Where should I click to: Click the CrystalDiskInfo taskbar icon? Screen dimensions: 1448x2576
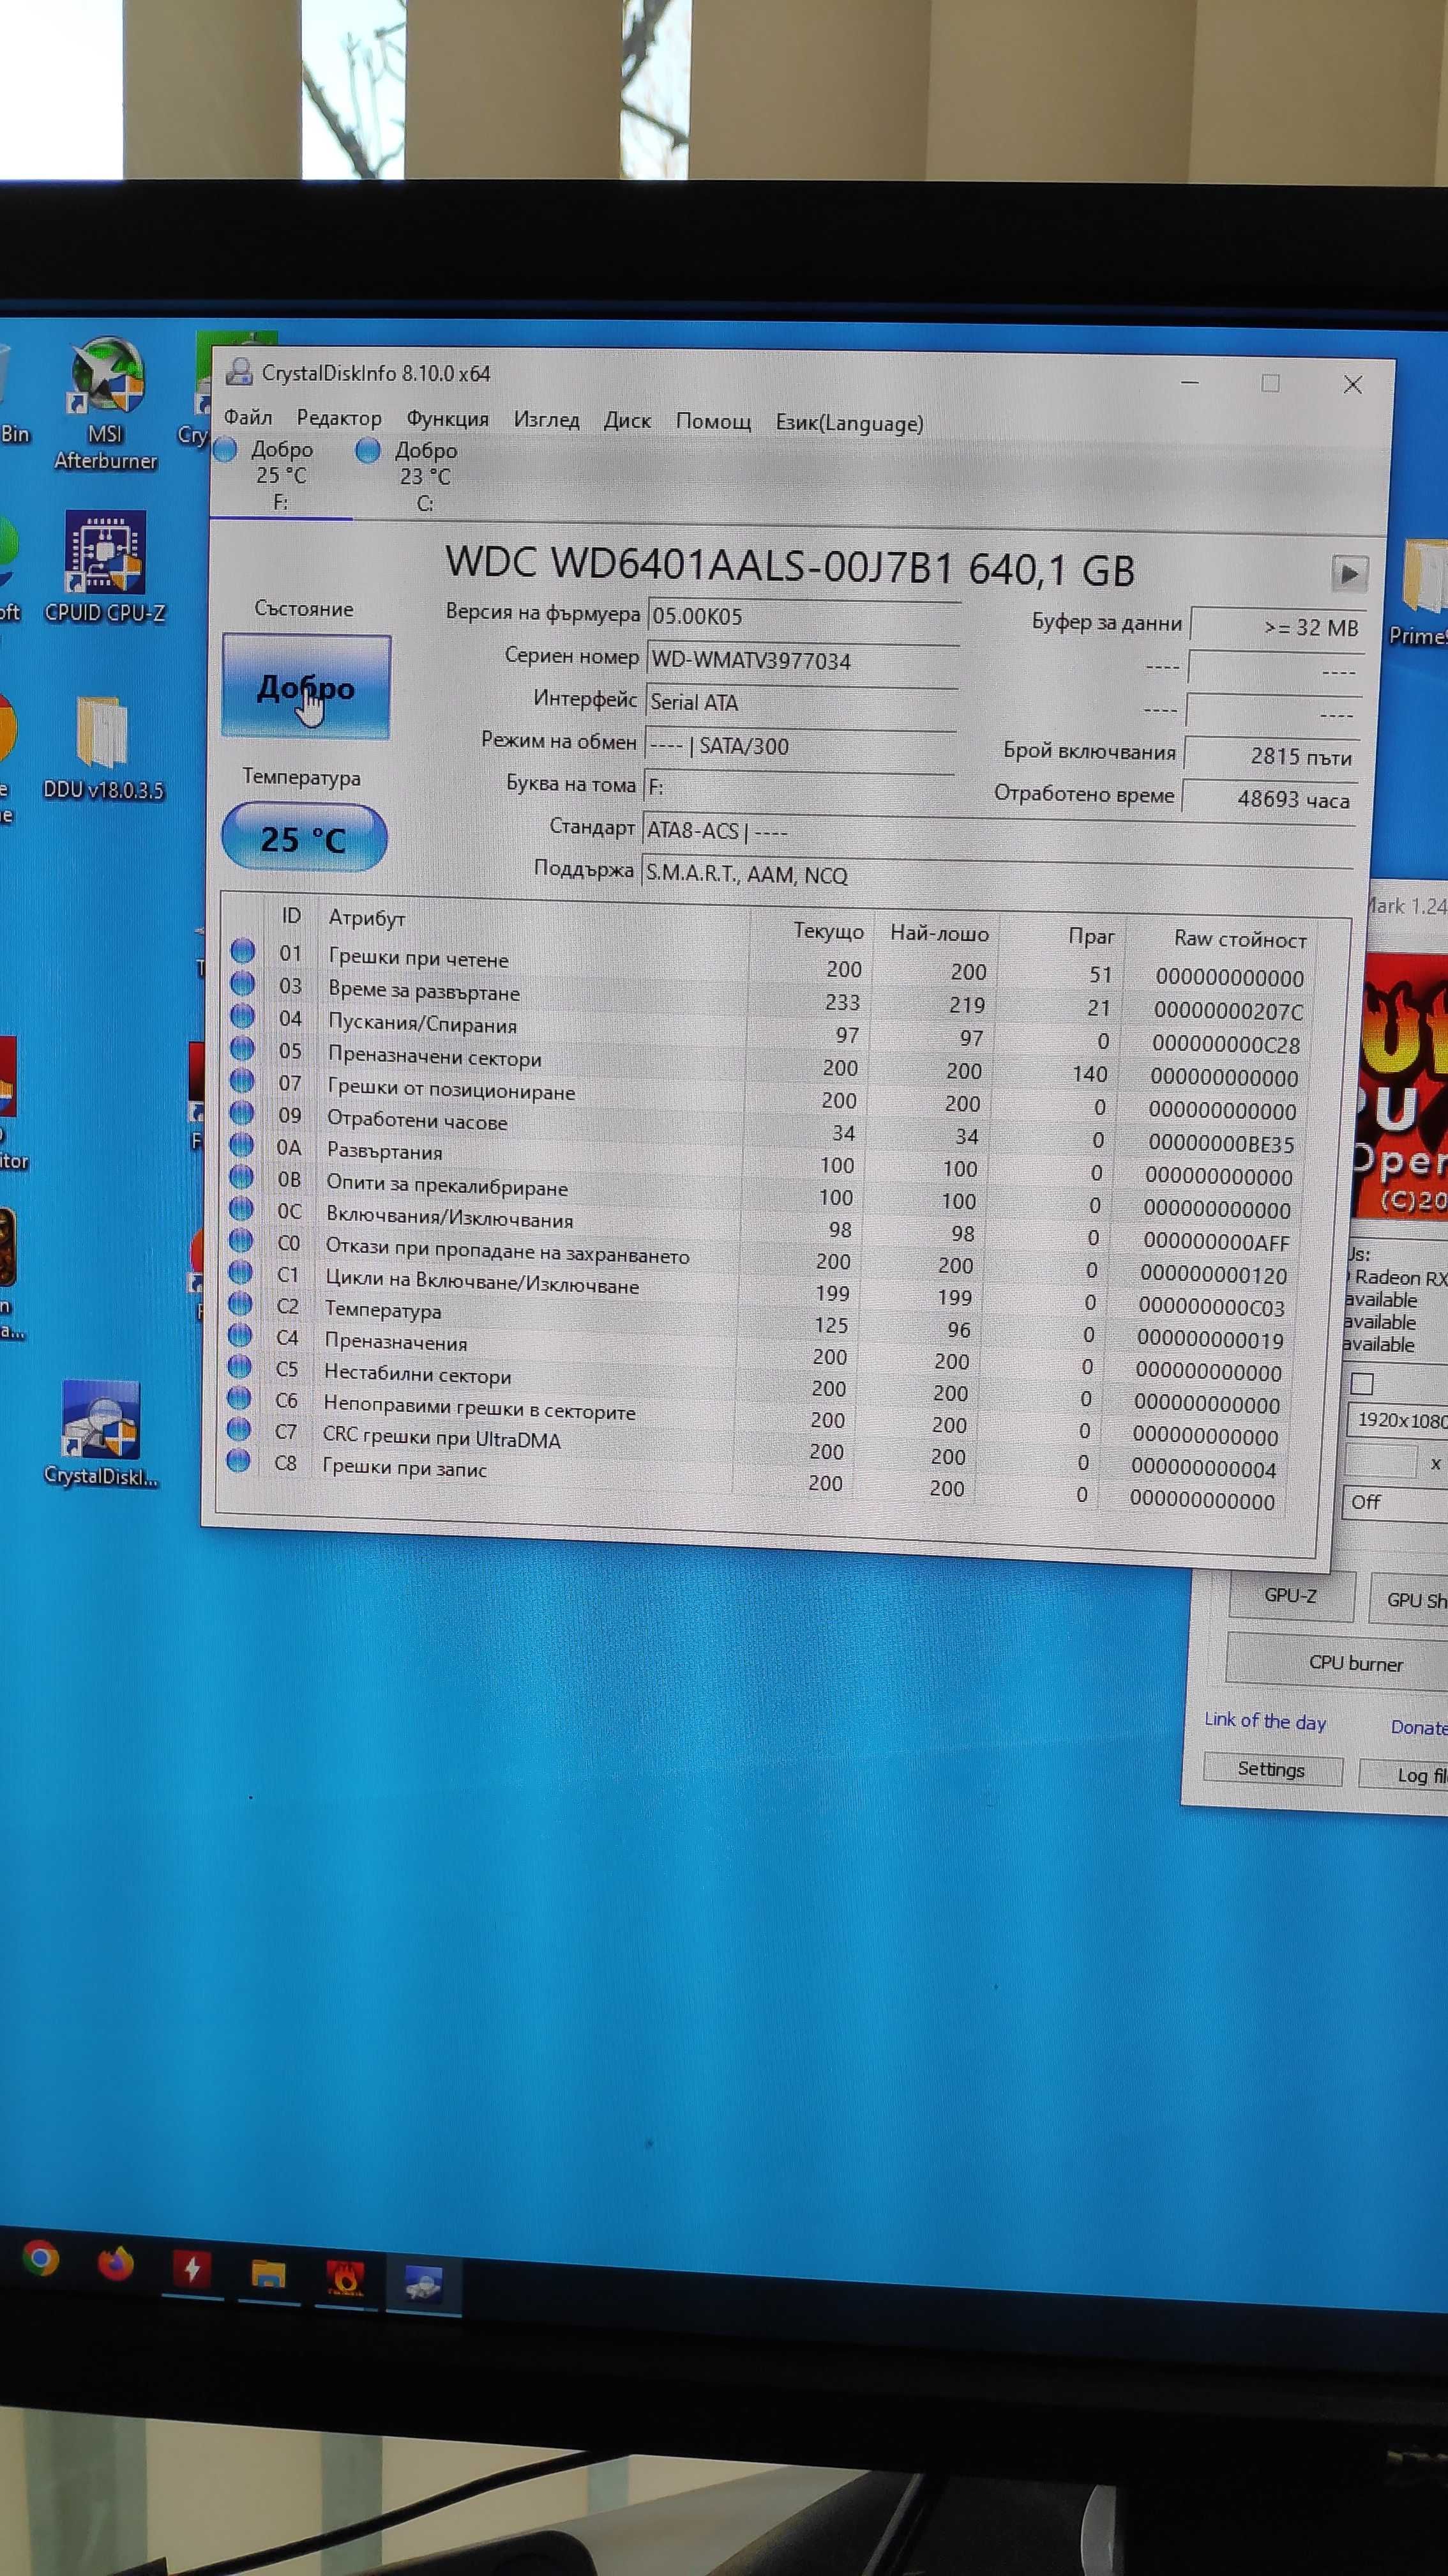[423, 2283]
